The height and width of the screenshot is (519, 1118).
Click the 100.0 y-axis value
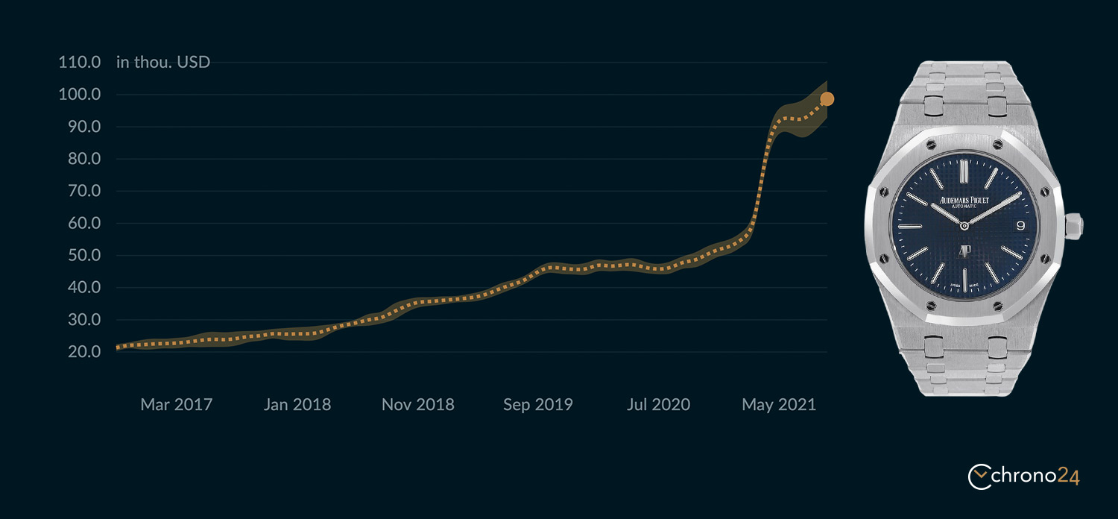tap(79, 95)
